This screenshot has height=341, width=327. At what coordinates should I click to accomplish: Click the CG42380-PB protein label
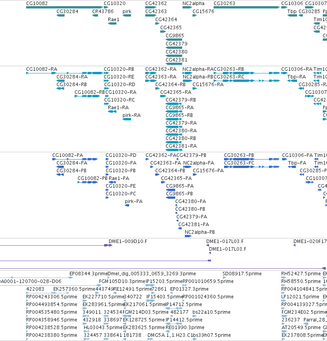point(190,209)
